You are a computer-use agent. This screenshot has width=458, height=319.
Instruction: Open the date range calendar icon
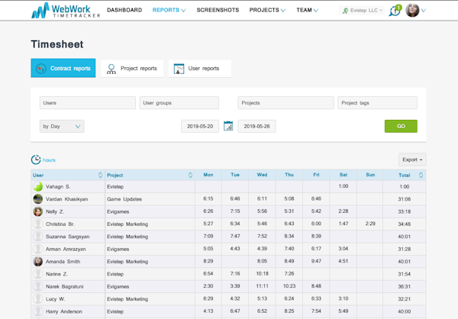click(228, 126)
